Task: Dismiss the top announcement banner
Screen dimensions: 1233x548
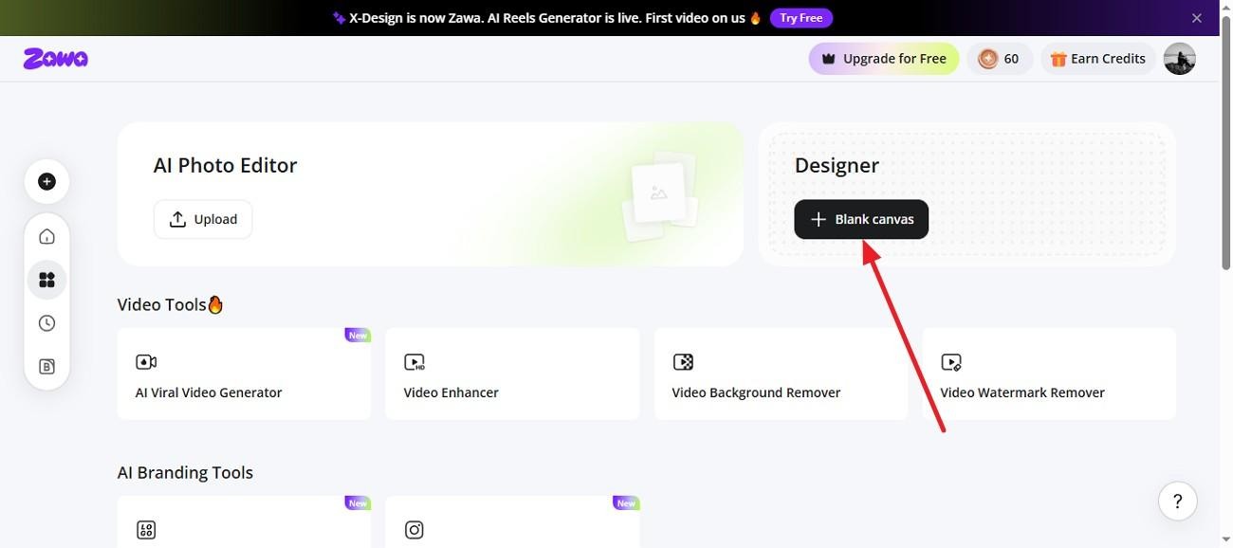Action: (x=1197, y=18)
